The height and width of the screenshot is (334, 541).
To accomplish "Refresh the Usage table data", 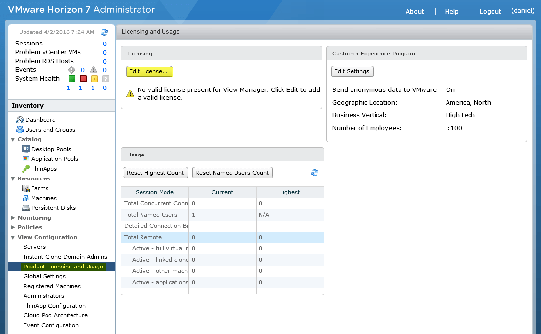I will click(x=315, y=172).
